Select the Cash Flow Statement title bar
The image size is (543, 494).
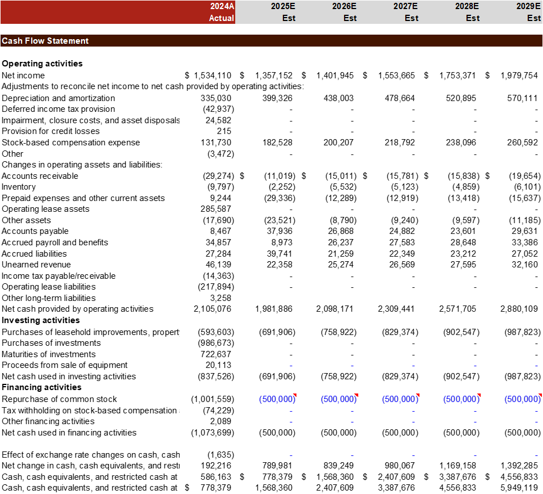(271, 41)
